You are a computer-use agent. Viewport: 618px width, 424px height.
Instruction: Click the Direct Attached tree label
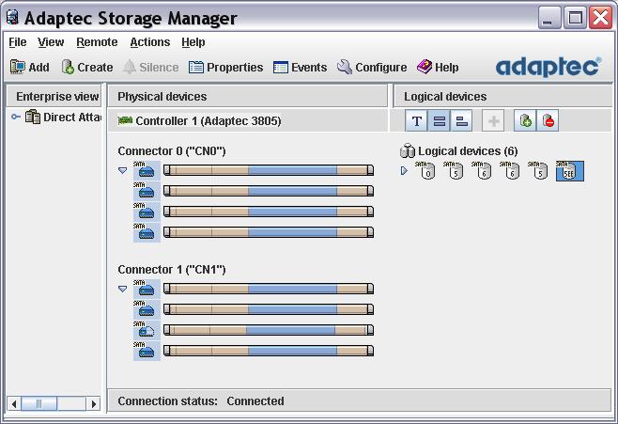tap(72, 118)
